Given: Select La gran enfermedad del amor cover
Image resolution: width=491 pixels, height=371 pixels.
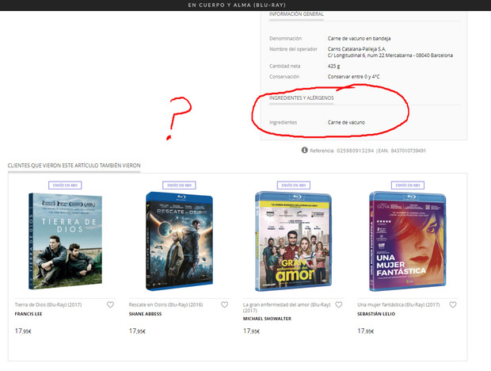Looking at the screenshot, I should [292, 243].
